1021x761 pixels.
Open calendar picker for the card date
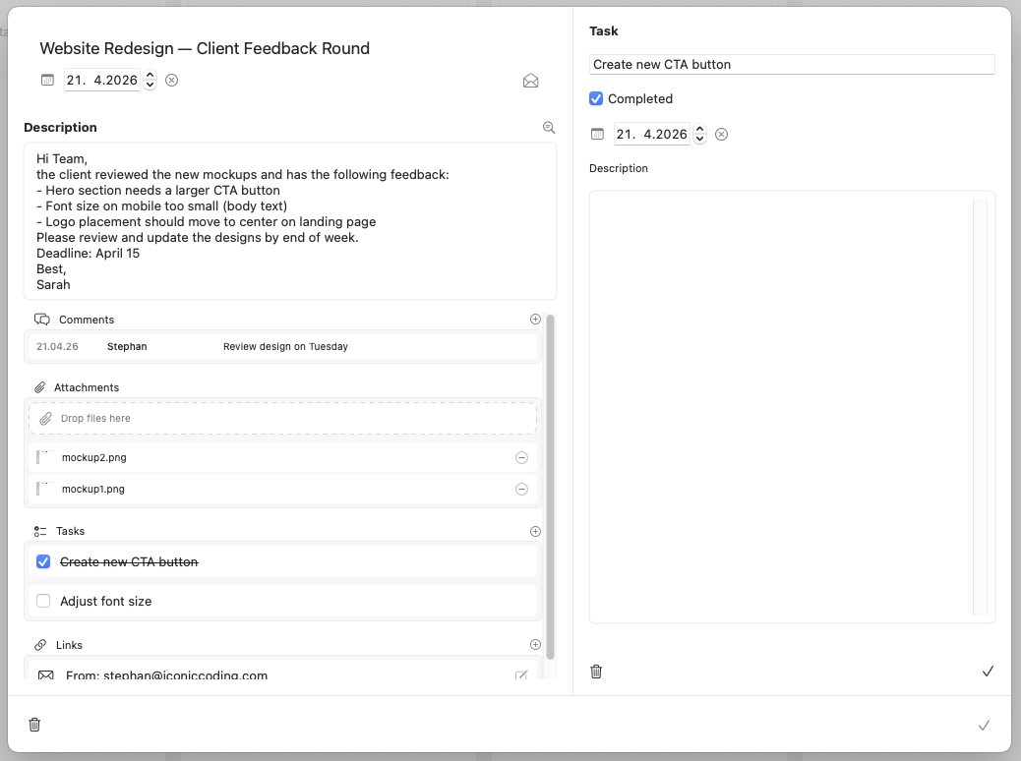pos(47,81)
